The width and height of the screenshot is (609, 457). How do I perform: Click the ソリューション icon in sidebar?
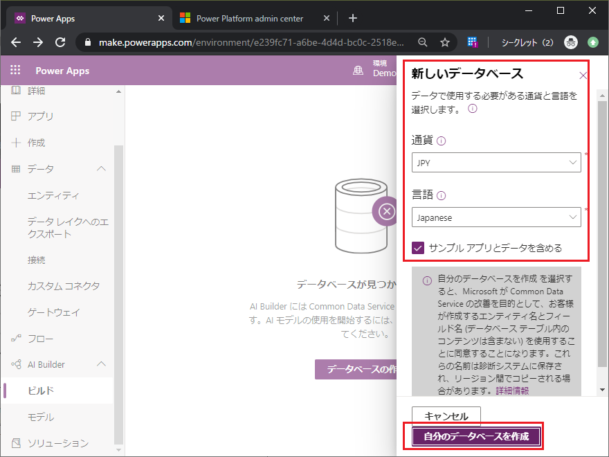click(x=16, y=443)
